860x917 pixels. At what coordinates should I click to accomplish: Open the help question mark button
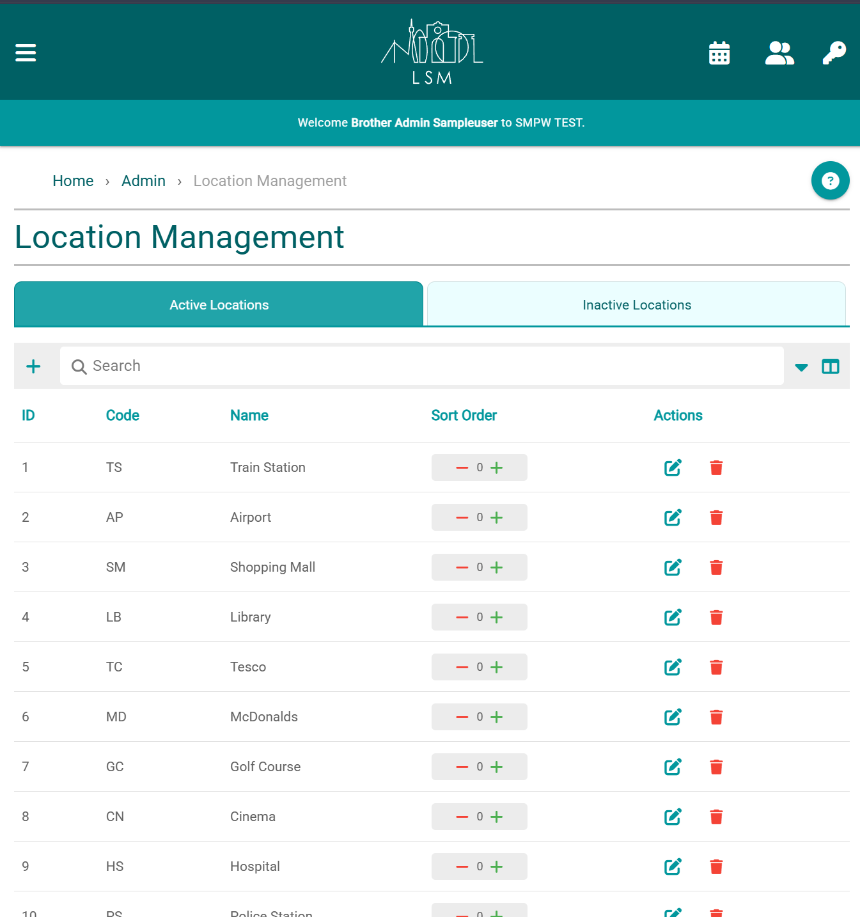pyautogui.click(x=830, y=180)
